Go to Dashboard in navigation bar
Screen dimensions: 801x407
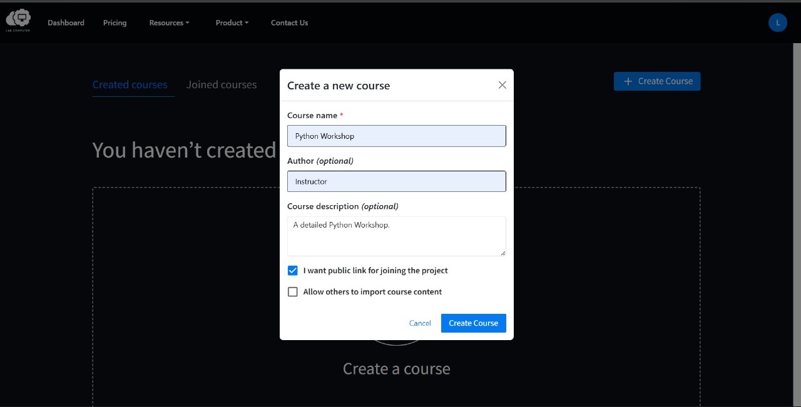tap(66, 23)
